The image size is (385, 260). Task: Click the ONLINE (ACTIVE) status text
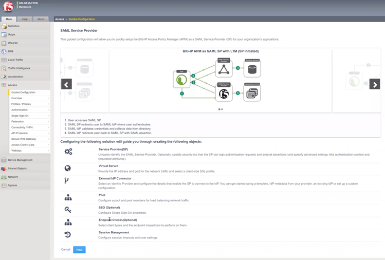click(28, 3)
